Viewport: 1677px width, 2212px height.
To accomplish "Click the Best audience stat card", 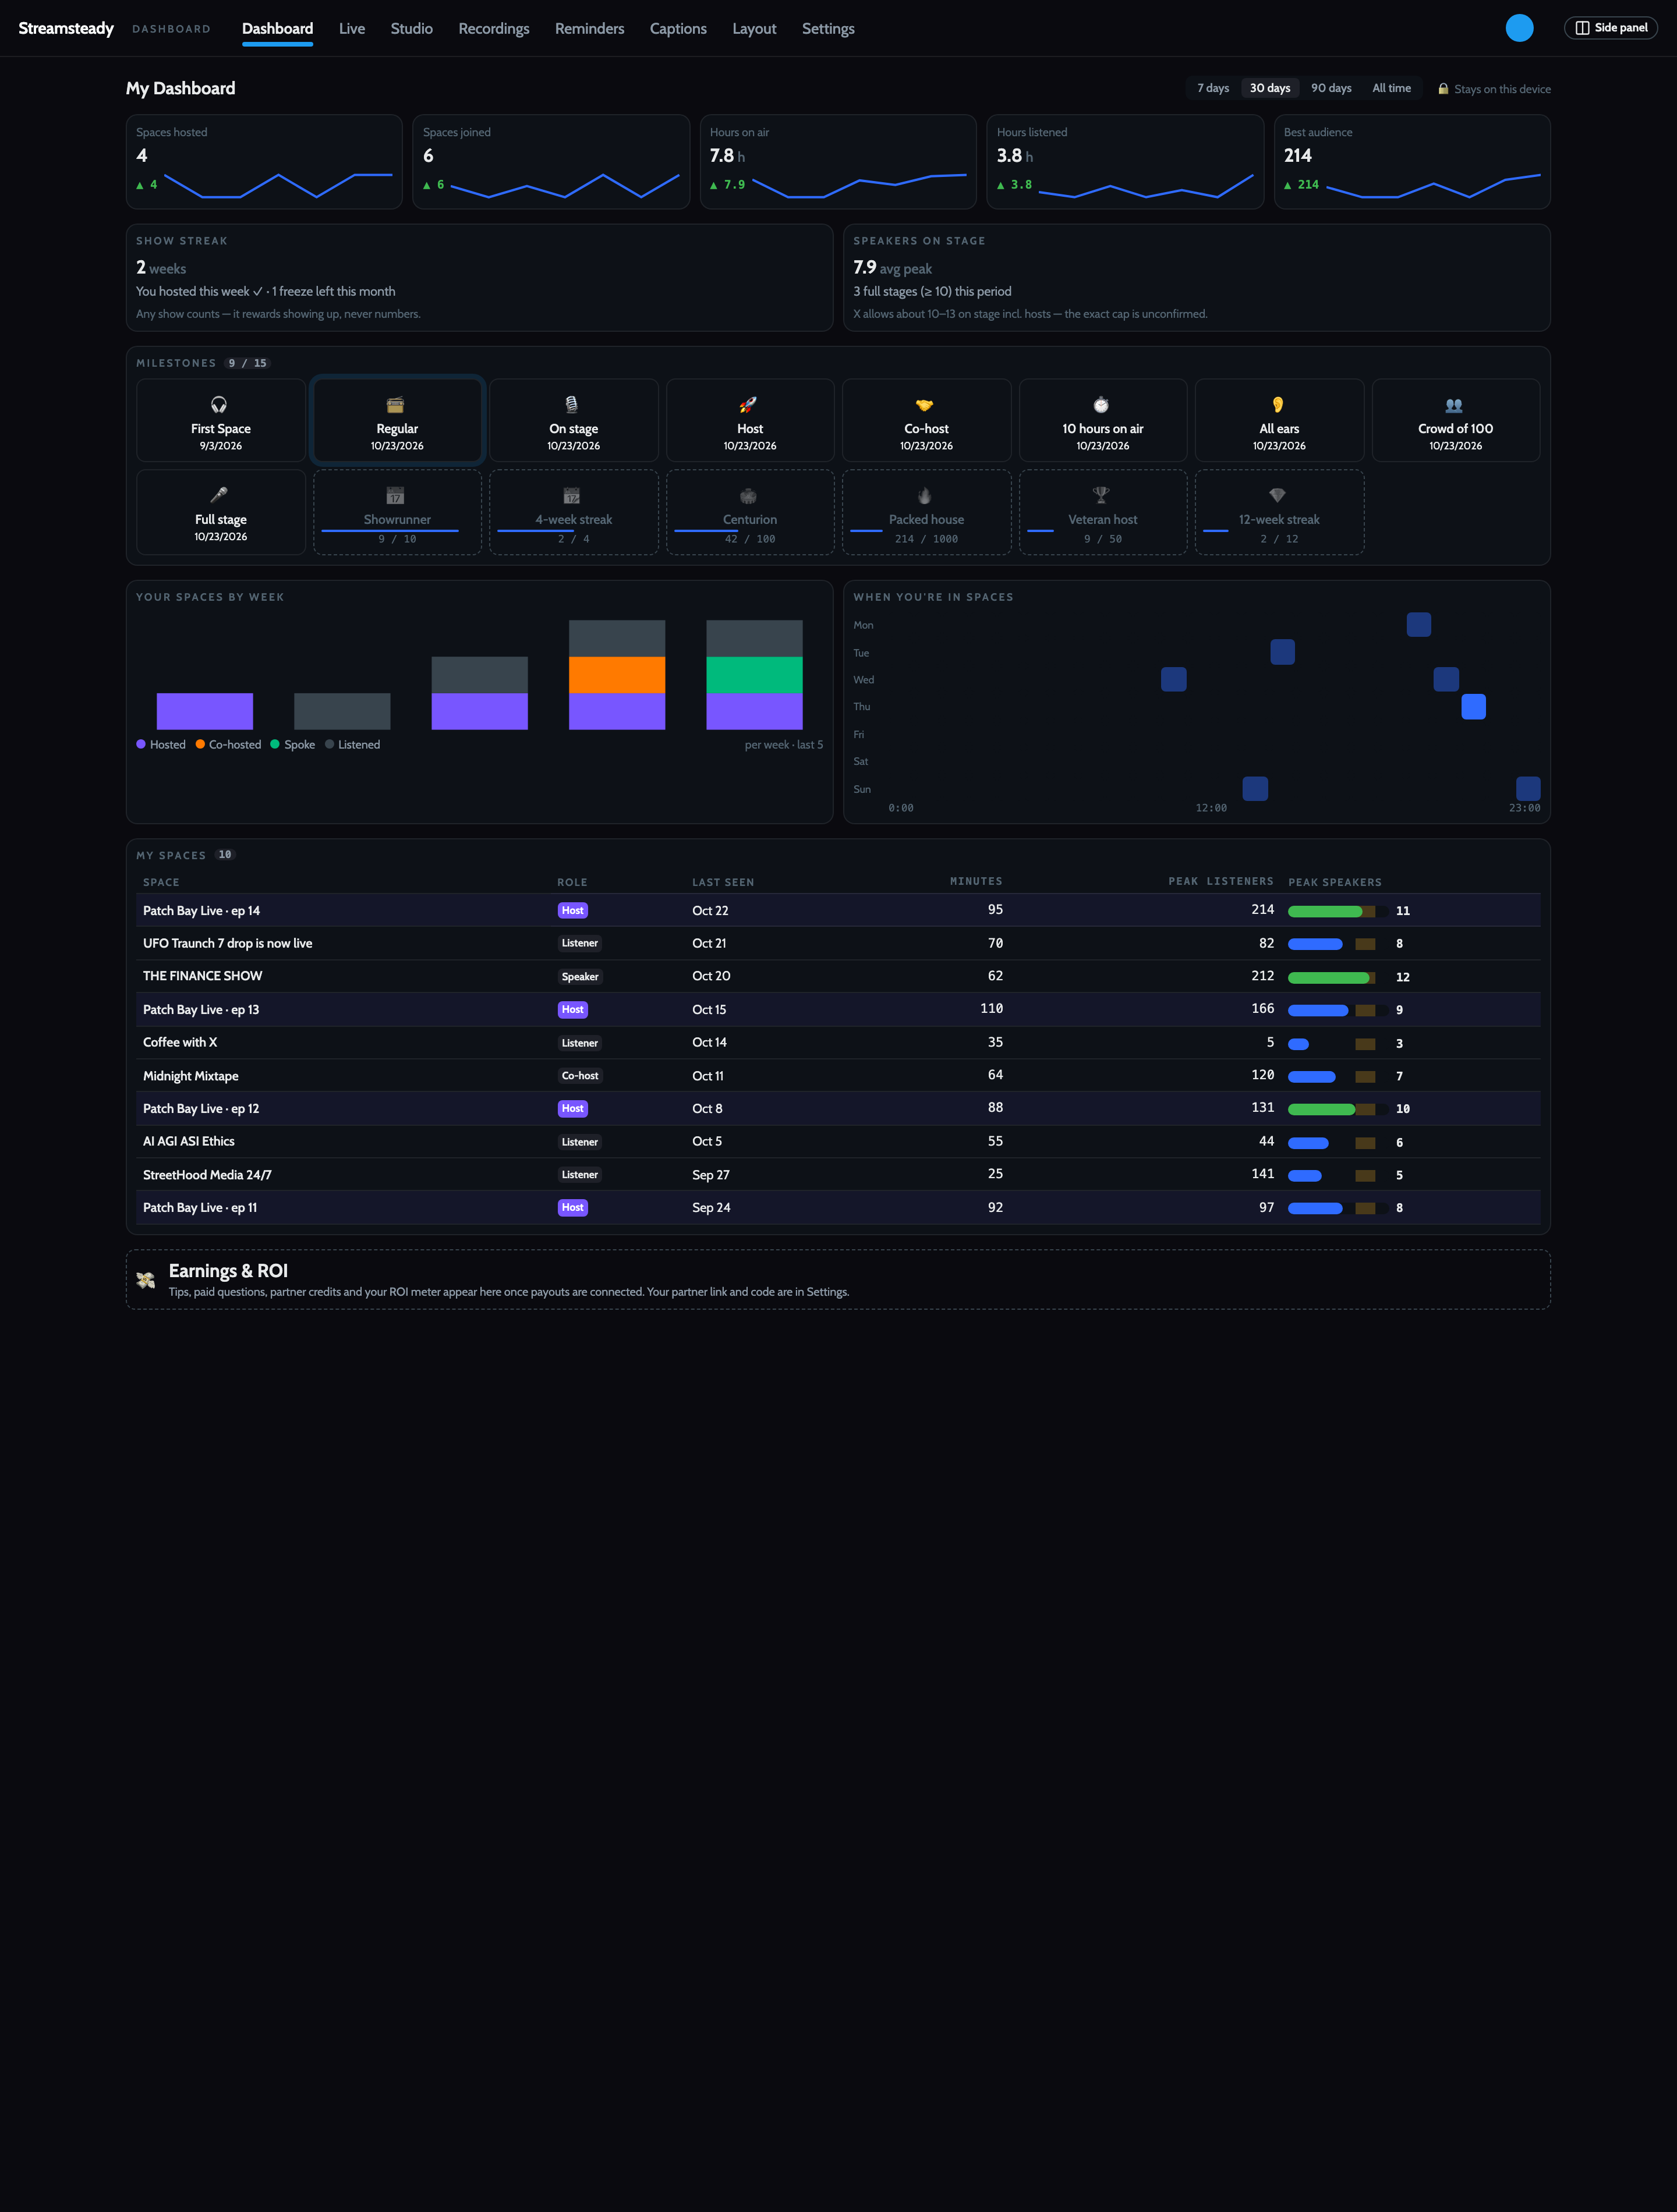I will point(1412,162).
